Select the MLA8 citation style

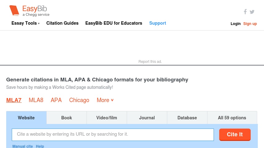[36, 100]
